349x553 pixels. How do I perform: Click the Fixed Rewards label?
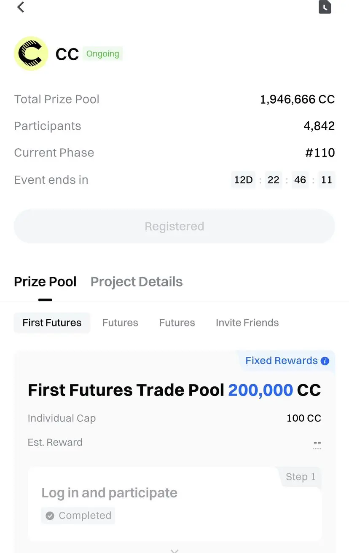[282, 361]
